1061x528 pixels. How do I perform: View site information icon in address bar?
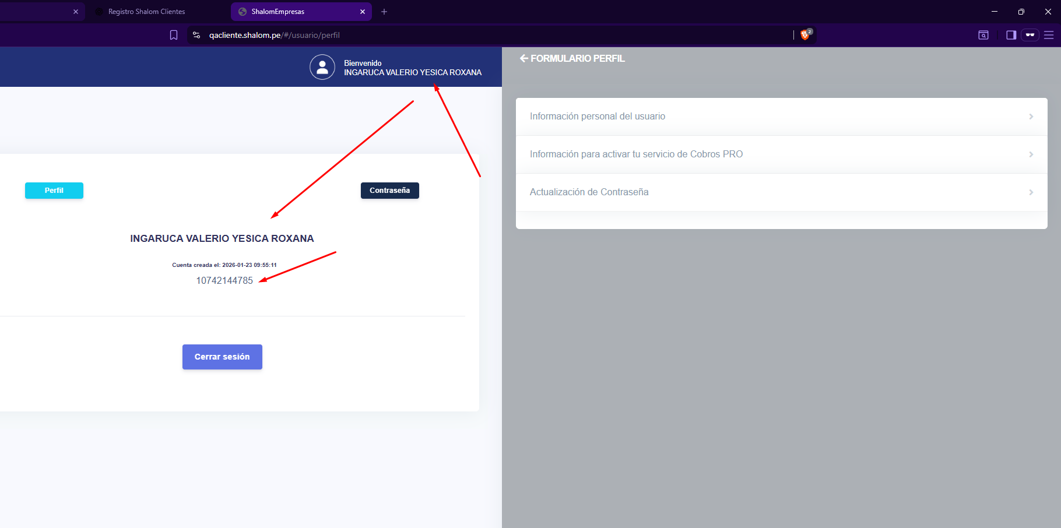click(196, 35)
